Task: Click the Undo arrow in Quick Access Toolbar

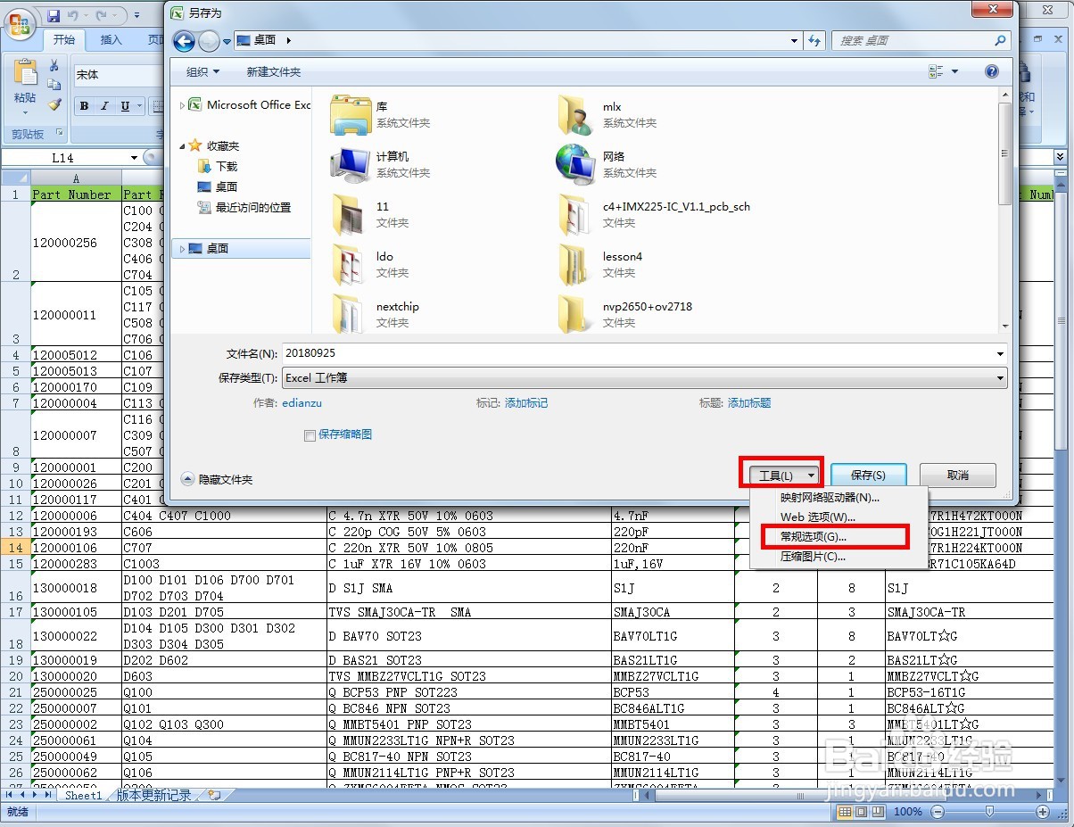Action: pos(75,16)
